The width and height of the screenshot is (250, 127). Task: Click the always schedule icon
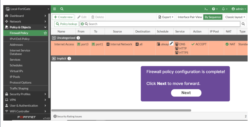158,44
